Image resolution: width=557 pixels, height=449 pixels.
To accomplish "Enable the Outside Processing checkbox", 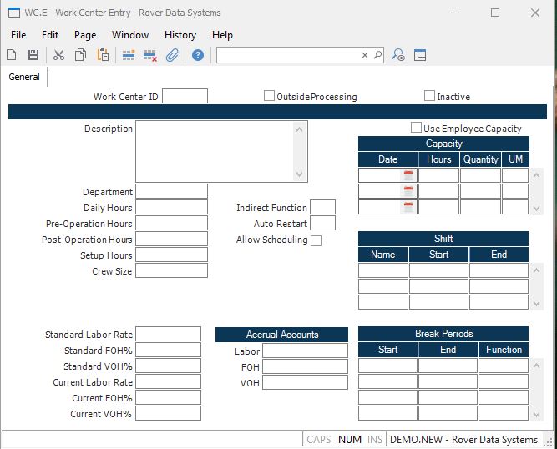I will point(269,96).
